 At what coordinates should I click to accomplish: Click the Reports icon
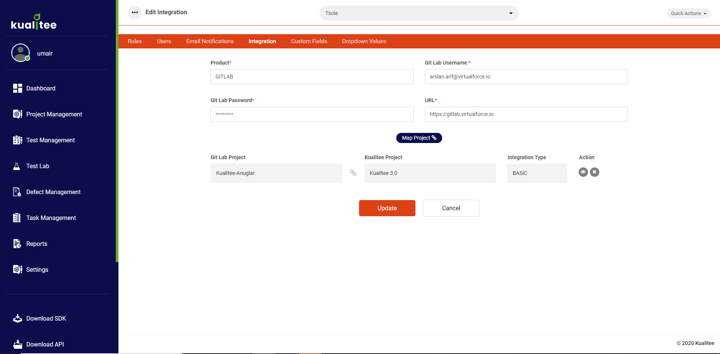(17, 244)
